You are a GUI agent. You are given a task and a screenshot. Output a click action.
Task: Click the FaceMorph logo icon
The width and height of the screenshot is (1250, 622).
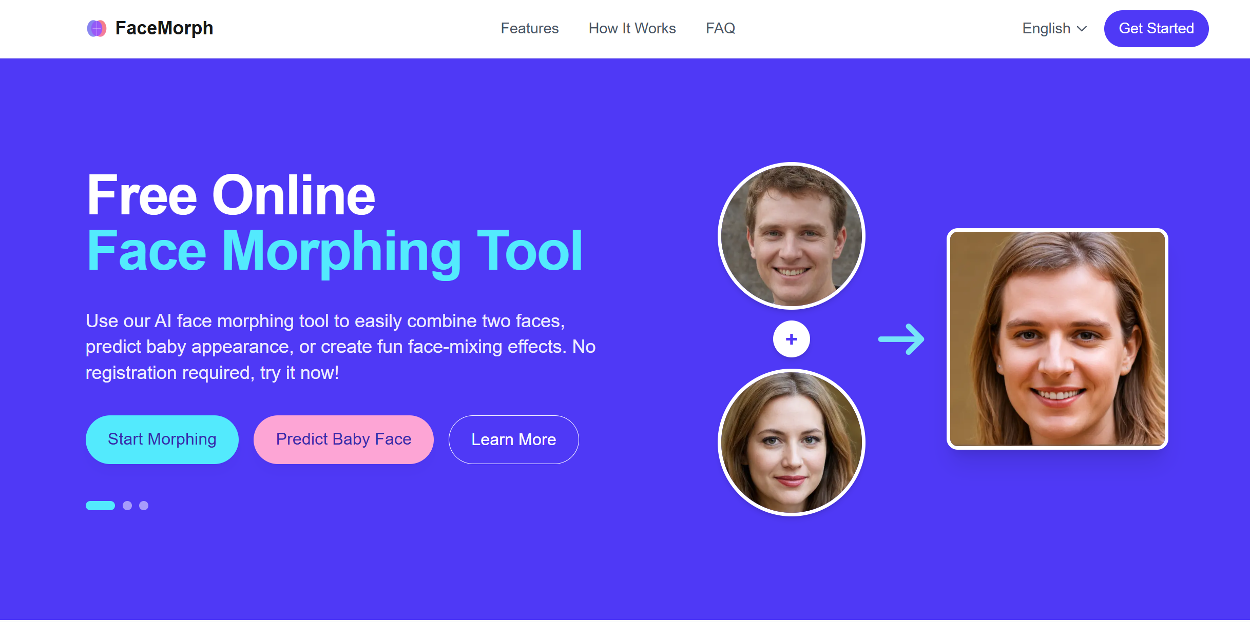(97, 28)
